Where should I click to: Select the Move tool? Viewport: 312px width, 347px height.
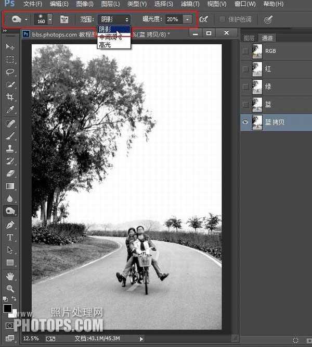(x=9, y=47)
